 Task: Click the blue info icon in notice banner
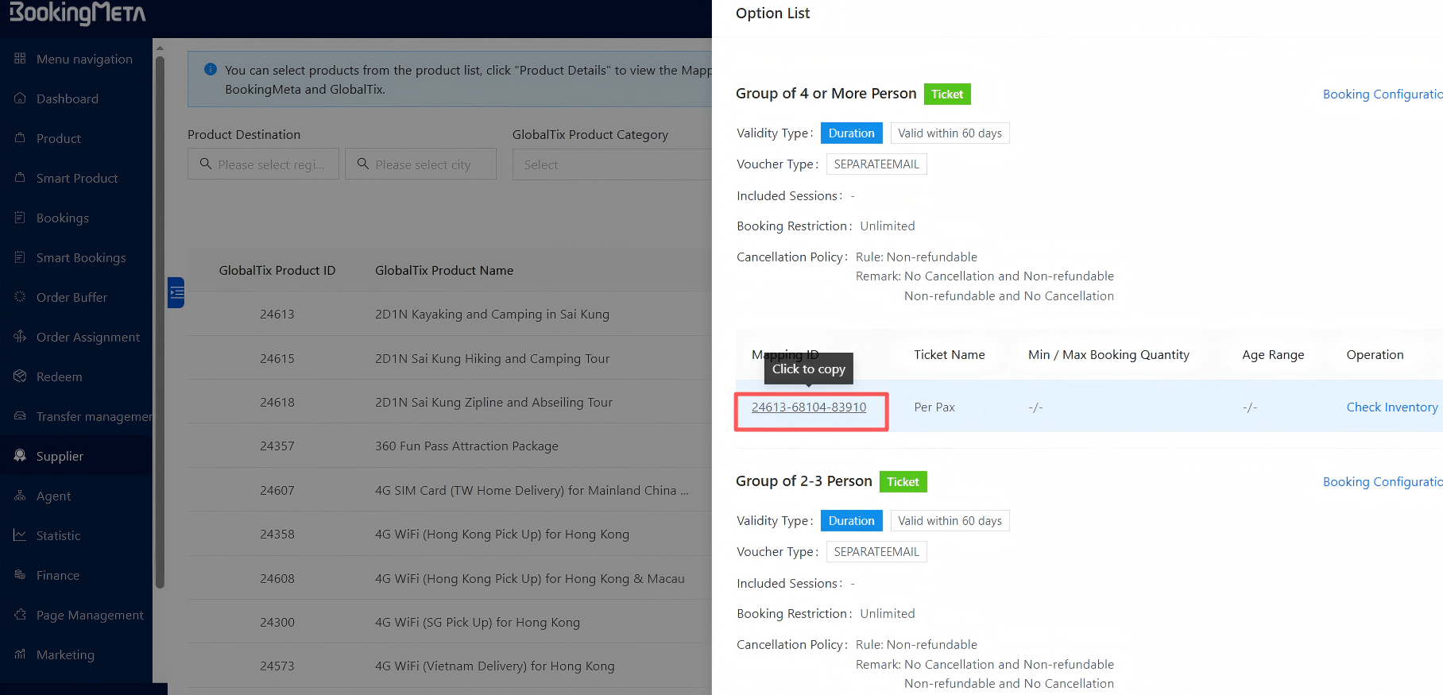coord(211,70)
